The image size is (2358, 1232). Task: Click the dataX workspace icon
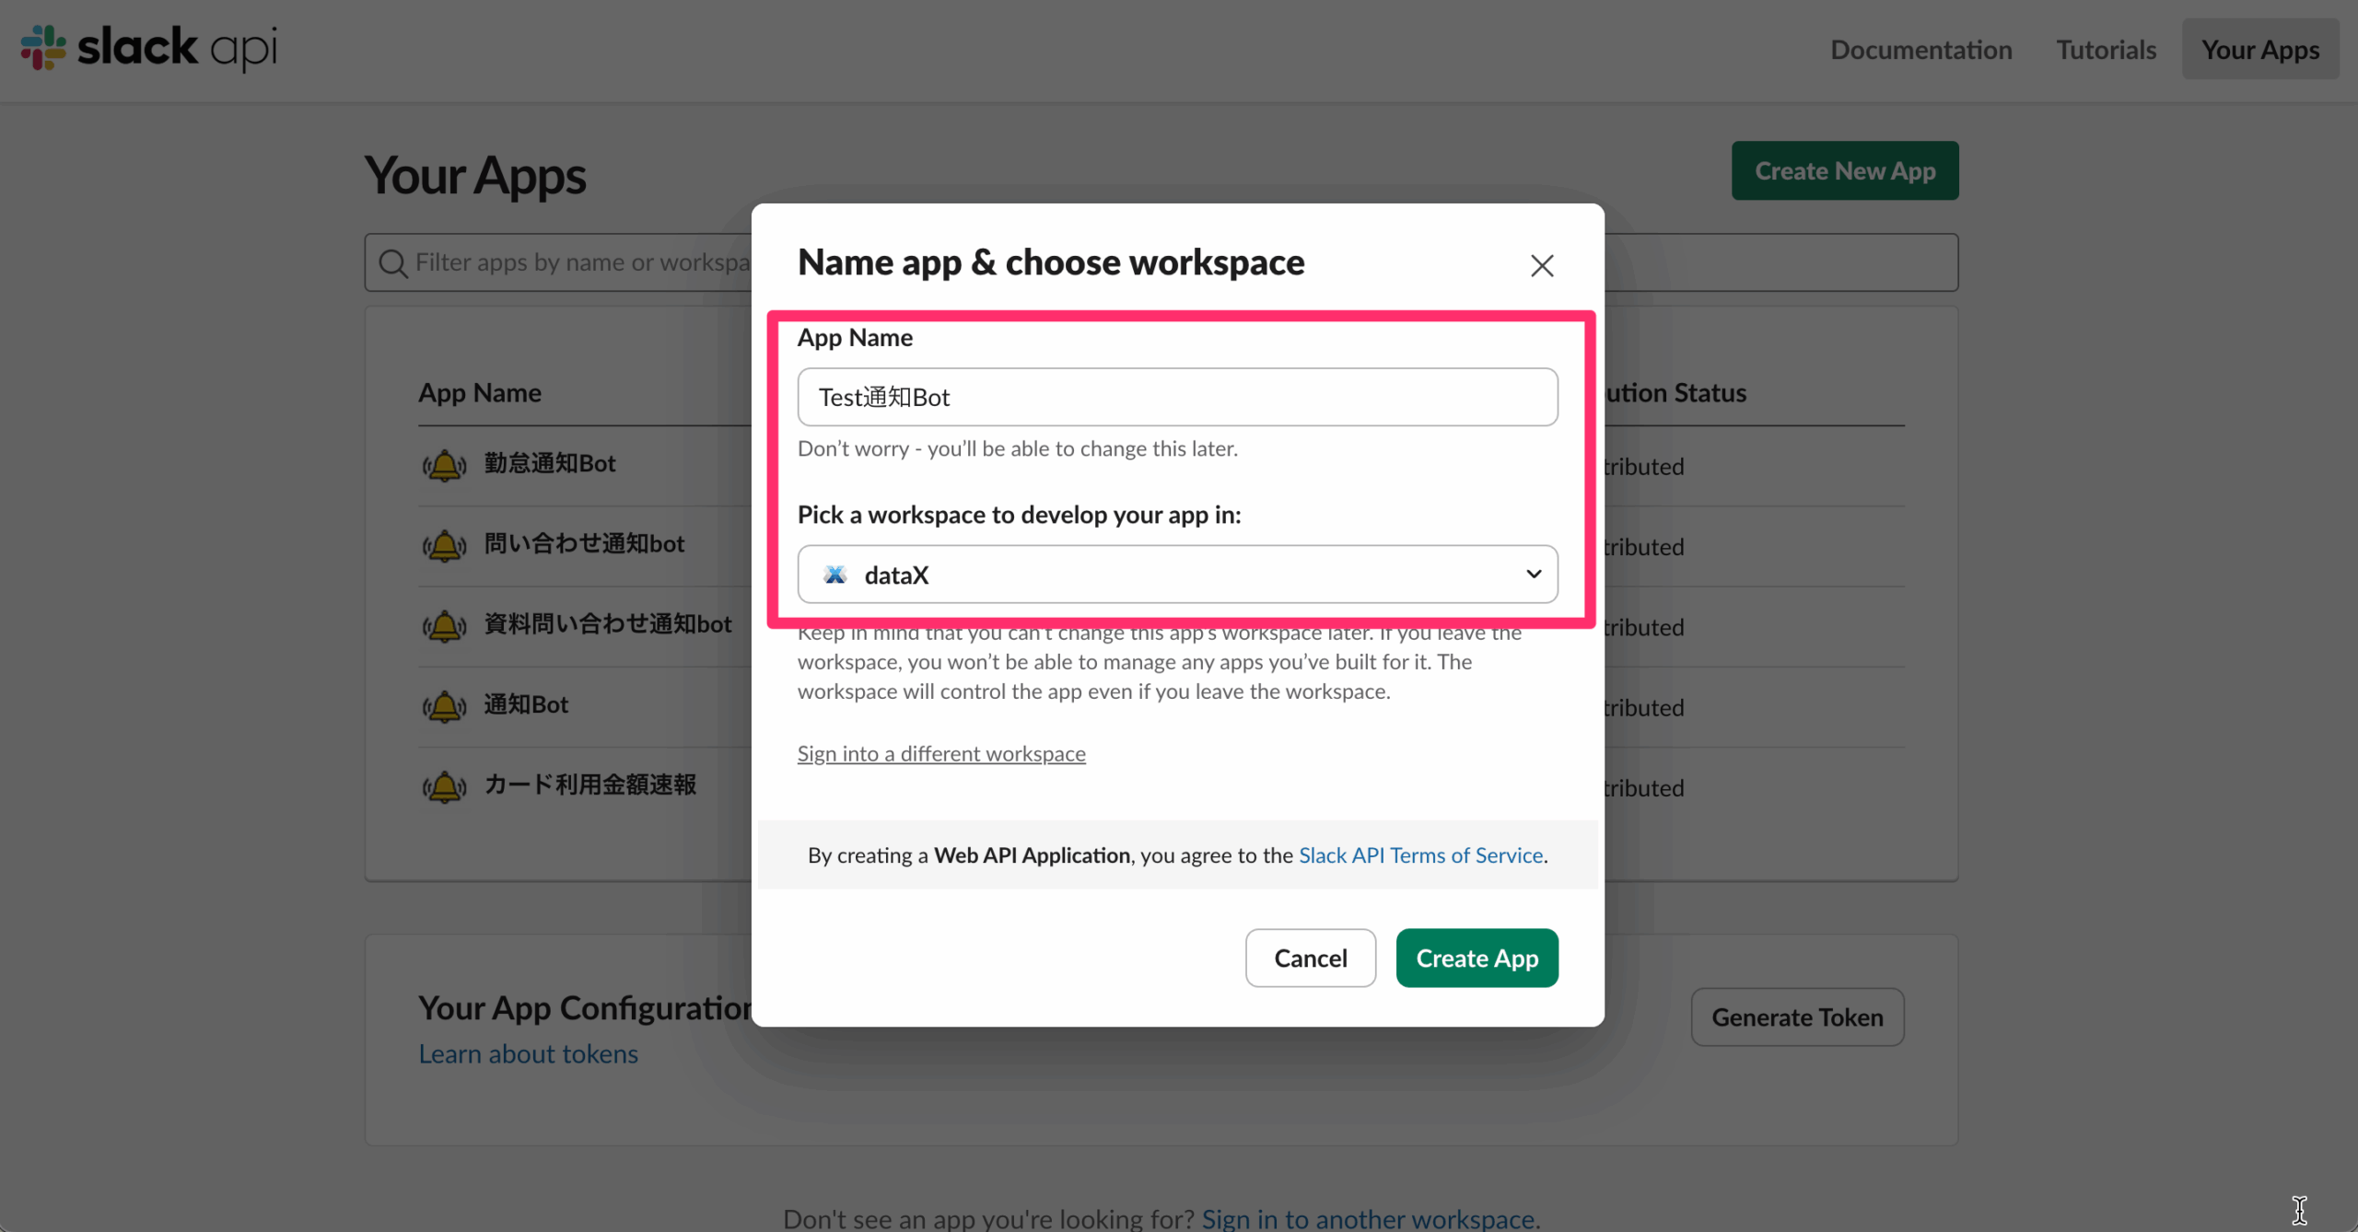(835, 575)
